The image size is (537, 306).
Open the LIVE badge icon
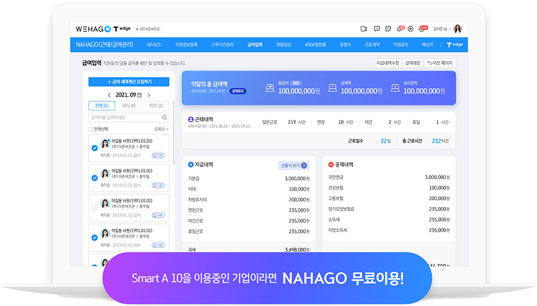(x=423, y=29)
